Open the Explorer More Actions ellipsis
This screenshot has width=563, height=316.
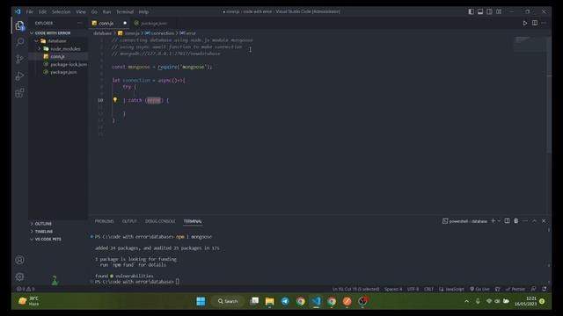pyautogui.click(x=79, y=23)
